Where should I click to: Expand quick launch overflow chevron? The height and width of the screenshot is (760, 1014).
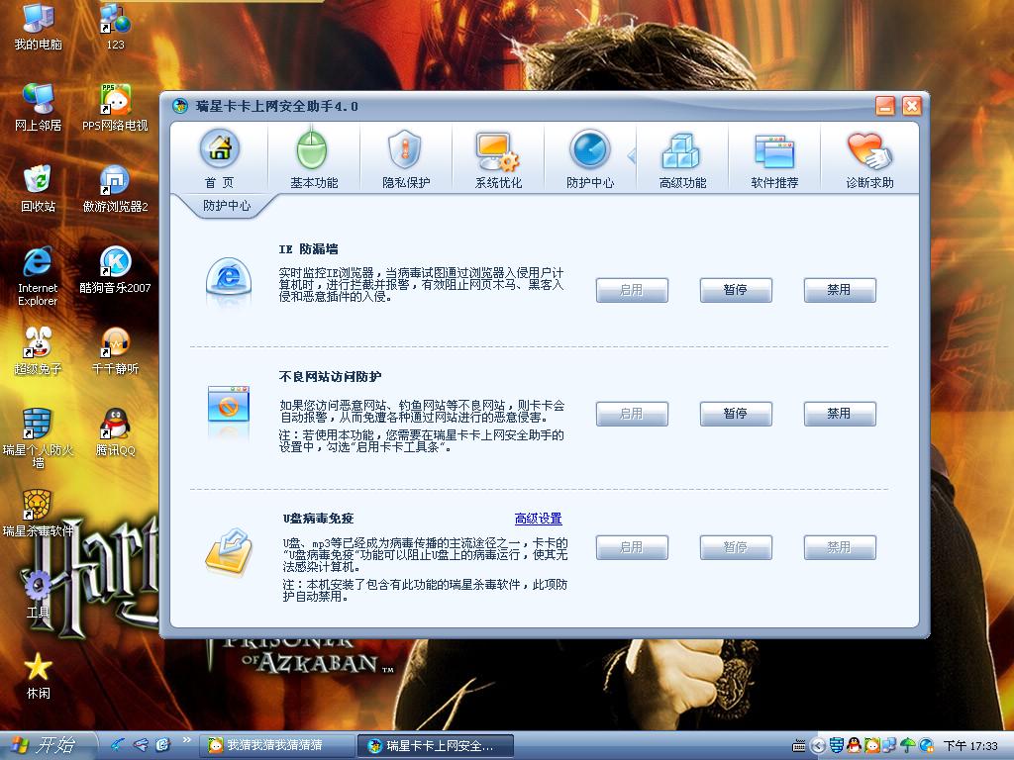187,740
